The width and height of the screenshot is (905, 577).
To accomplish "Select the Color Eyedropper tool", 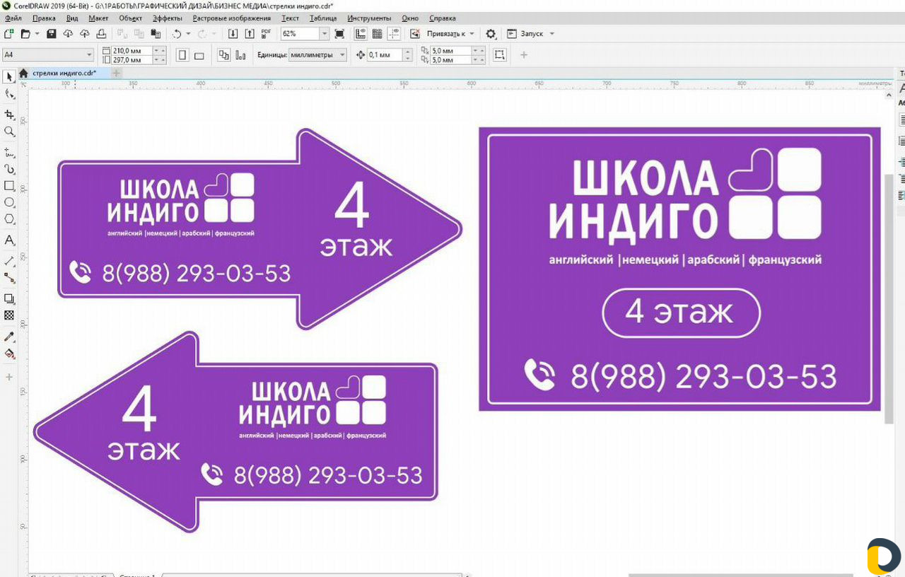I will tap(10, 337).
